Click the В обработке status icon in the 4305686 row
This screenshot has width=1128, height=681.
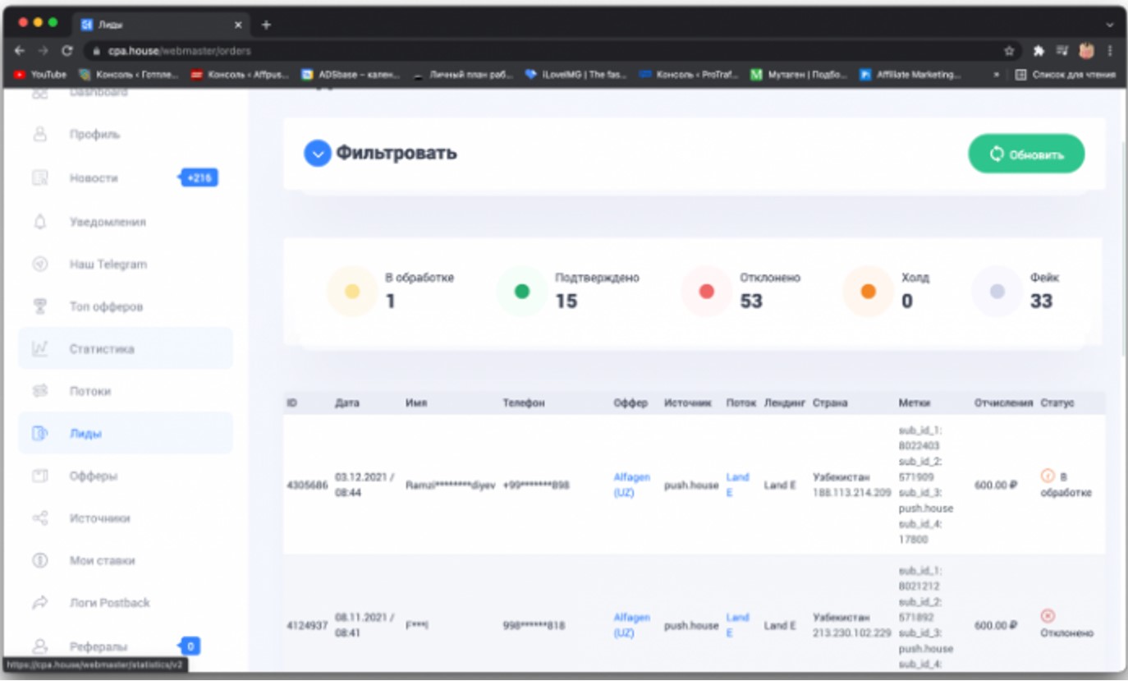1048,475
